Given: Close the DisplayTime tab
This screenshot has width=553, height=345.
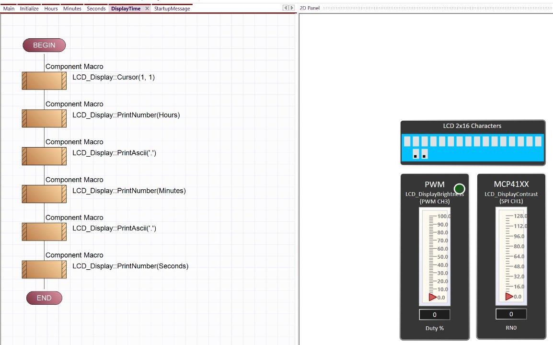Looking at the screenshot, I should tap(147, 8).
